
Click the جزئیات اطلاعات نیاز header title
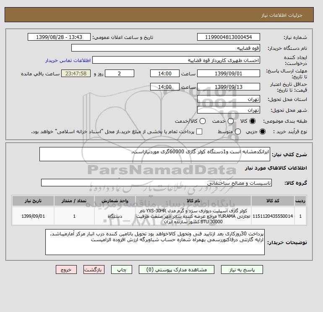[281, 15]
